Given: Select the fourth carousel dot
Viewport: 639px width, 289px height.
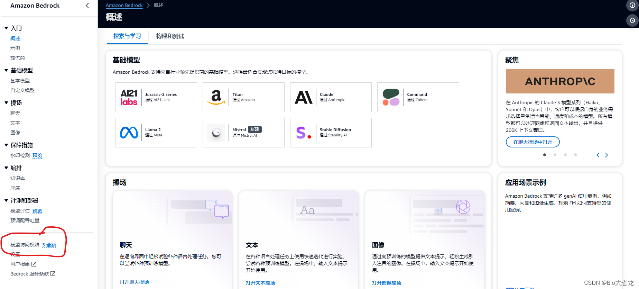Looking at the screenshot, I should (x=576, y=155).
